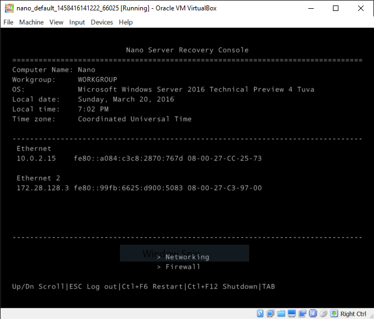Click IPv6 address fe80::99fb:6625:d900:5083

pyautogui.click(x=128, y=188)
